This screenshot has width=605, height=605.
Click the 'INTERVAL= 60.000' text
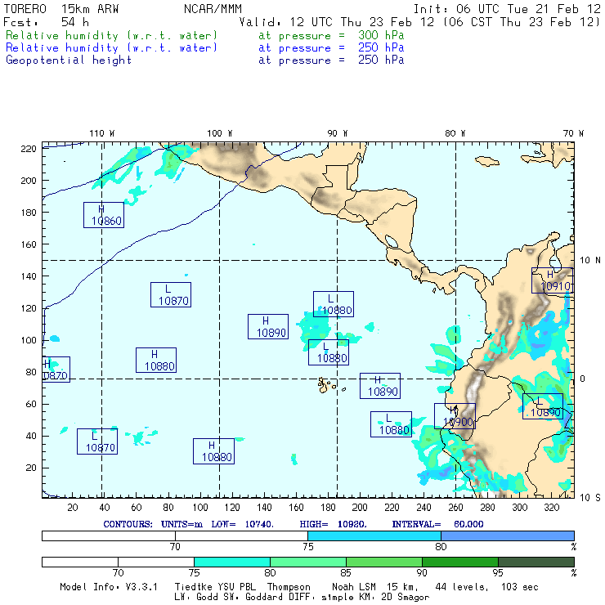pyautogui.click(x=437, y=524)
